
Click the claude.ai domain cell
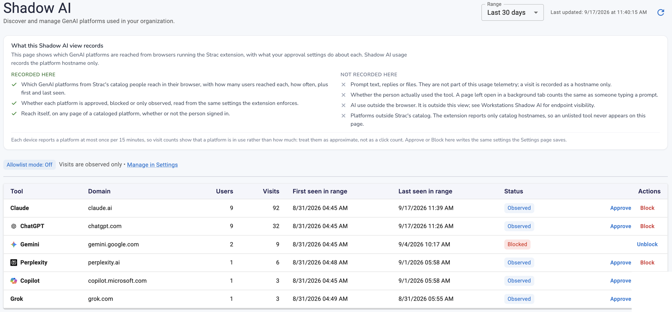click(x=100, y=208)
